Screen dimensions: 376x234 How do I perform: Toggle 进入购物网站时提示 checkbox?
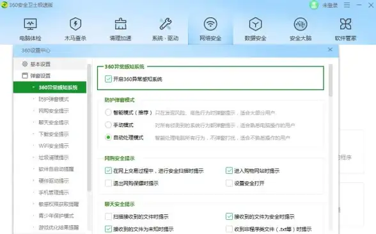[229, 171]
